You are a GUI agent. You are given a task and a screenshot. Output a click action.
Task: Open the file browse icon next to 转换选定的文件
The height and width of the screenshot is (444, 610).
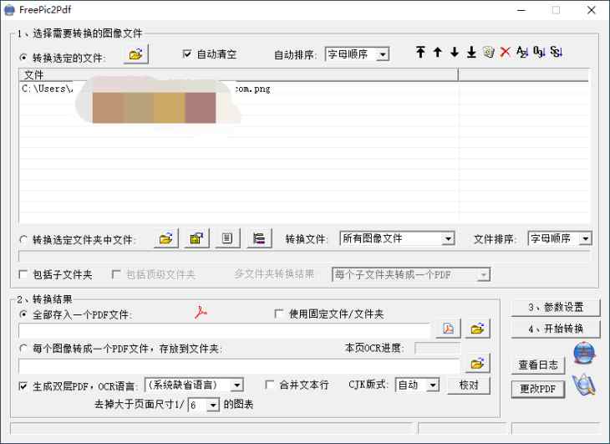click(x=135, y=54)
